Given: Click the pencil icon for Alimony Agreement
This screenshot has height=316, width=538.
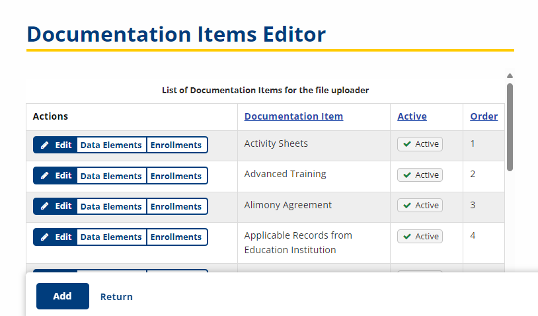Looking at the screenshot, I should [44, 206].
